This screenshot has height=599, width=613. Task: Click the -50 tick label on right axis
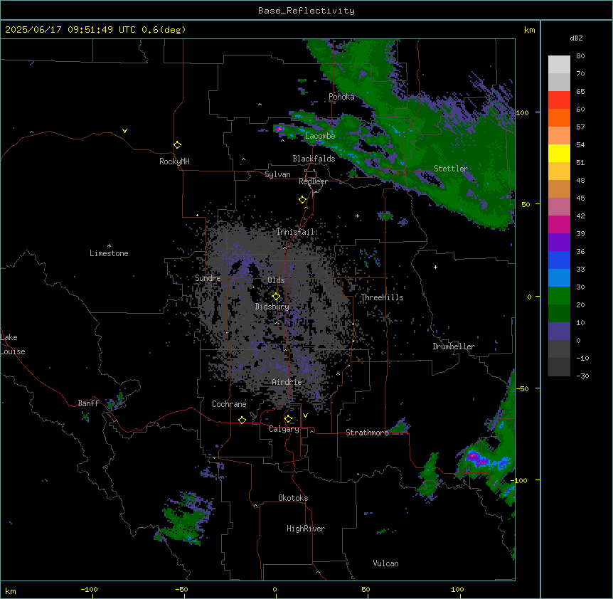pyautogui.click(x=522, y=388)
